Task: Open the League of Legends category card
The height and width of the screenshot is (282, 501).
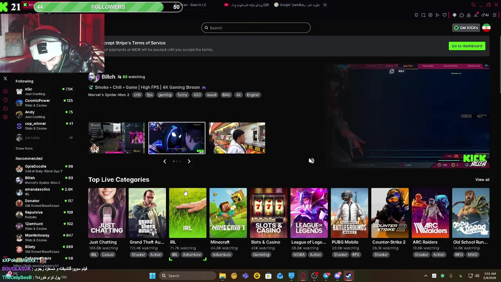Action: click(309, 213)
